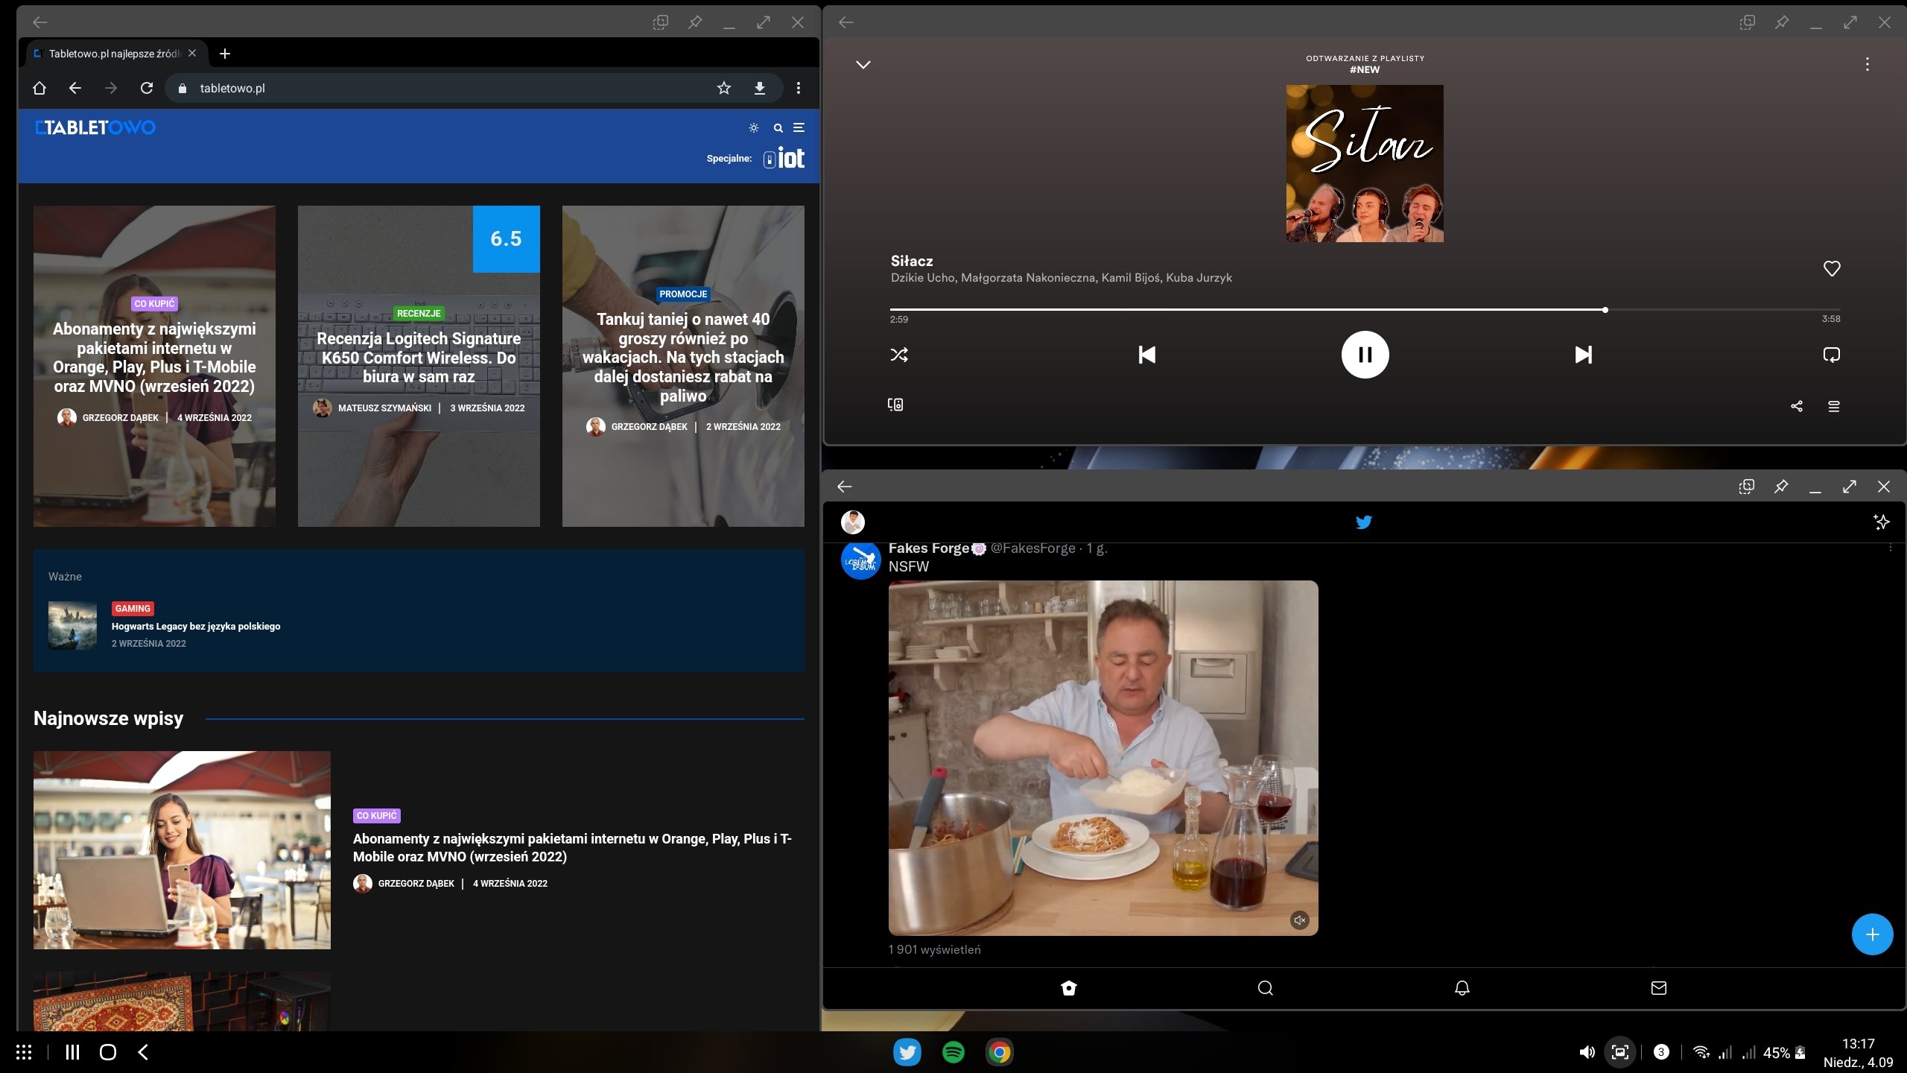This screenshot has height=1073, width=1907.
Task: Open Chrome three-dot menu
Action: tap(799, 88)
